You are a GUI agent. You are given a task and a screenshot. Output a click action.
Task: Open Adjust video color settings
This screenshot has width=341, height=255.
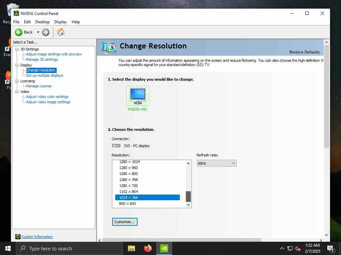(x=47, y=97)
